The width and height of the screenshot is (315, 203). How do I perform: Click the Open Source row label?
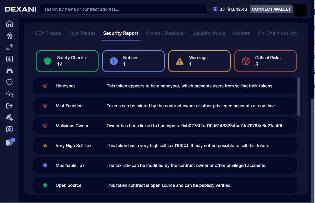pyautogui.click(x=69, y=185)
